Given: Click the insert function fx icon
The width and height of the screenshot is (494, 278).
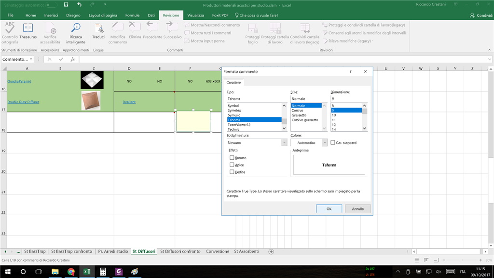Looking at the screenshot, I should 73,59.
